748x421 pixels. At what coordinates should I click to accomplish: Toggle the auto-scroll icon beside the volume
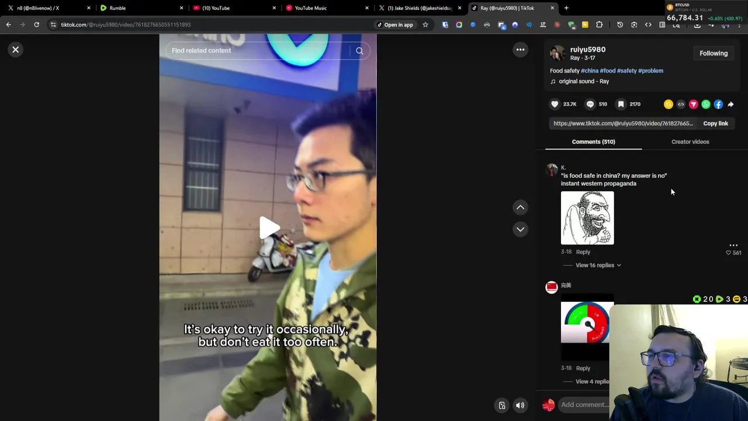[502, 405]
